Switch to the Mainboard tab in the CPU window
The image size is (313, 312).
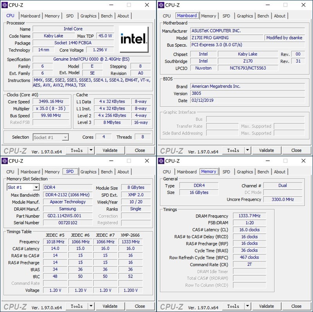click(x=31, y=16)
